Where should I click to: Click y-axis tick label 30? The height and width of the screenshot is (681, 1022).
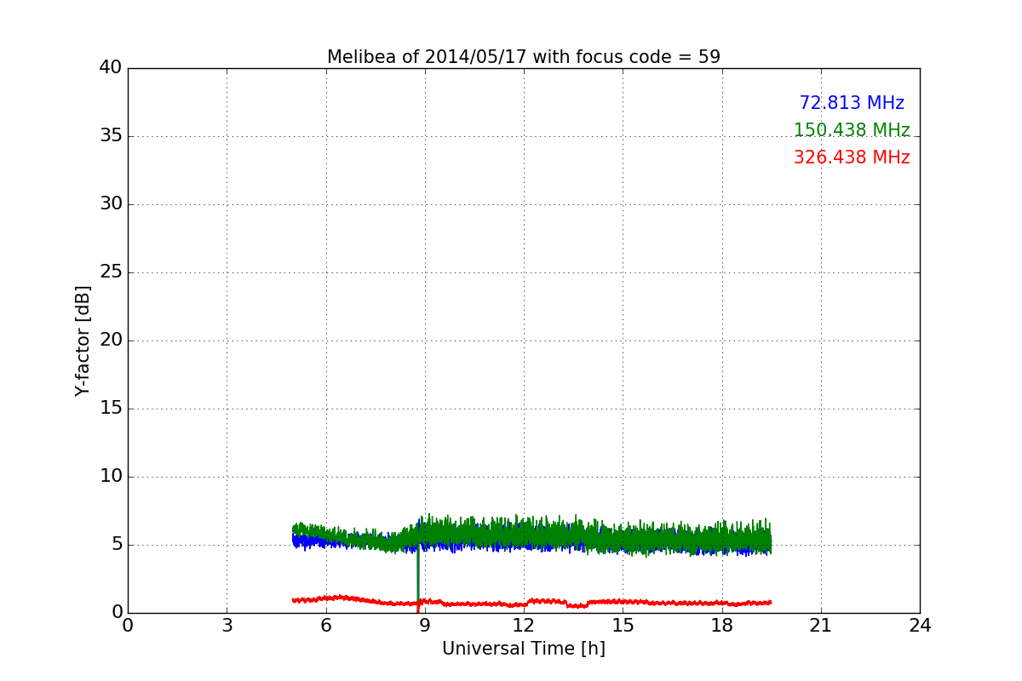[x=111, y=204]
